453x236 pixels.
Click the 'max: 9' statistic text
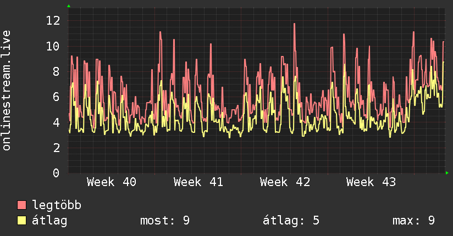coord(413,221)
